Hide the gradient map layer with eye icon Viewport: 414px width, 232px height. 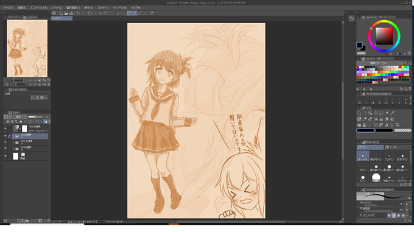click(5, 129)
